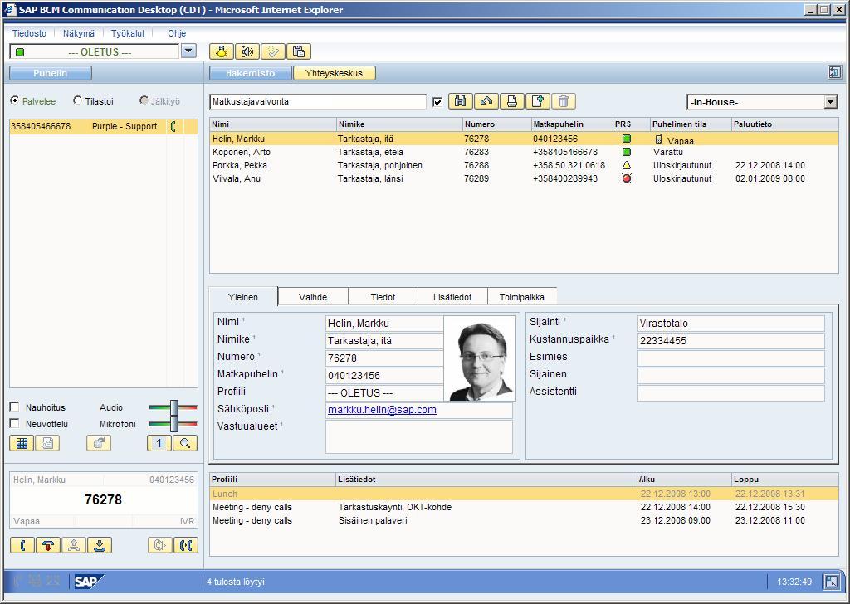Click the trash delete icon
Viewport: 850px width, 604px height.
point(564,101)
